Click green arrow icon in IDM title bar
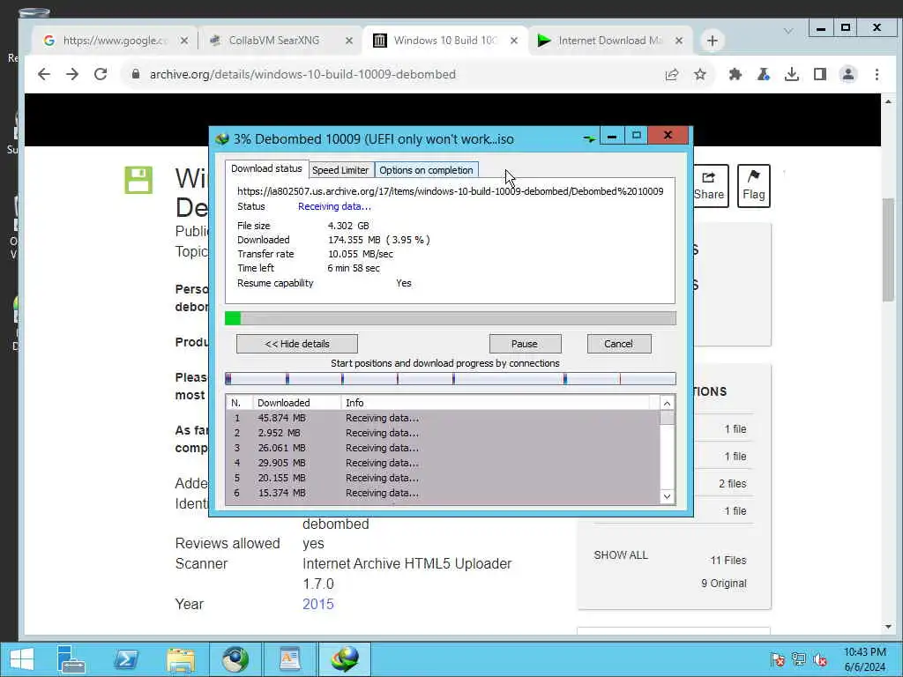This screenshot has width=903, height=677. click(x=588, y=138)
